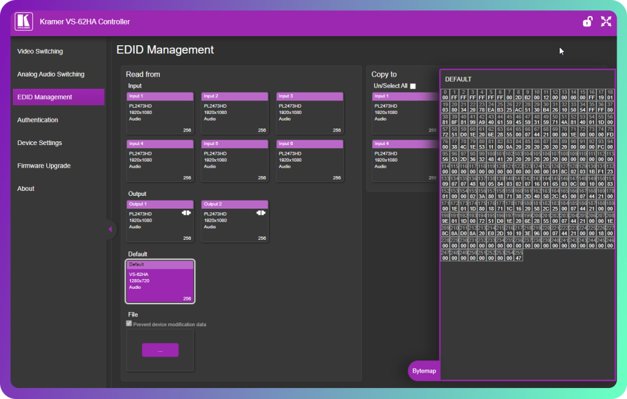Click the Read from label
Image resolution: width=627 pixels, height=399 pixels.
click(x=143, y=75)
